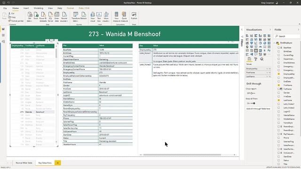Click Format painter
This screenshot has height=169, width=301.
[x=16, y=21]
